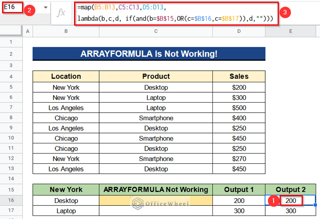Select the Smartphone cell in row 12

point(156,159)
